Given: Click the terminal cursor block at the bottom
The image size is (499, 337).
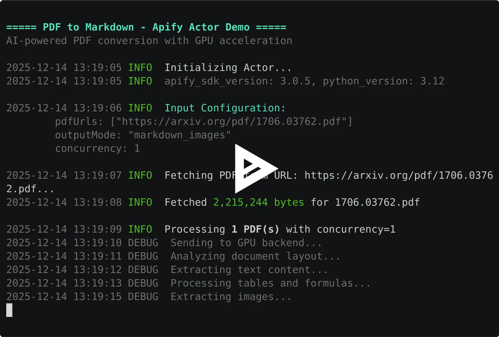Looking at the screenshot, I should click(9, 310).
